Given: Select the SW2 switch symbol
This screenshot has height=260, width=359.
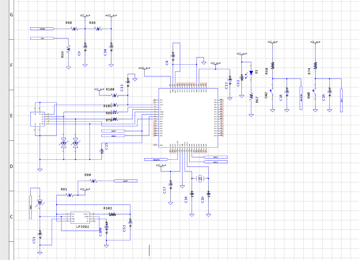Looking at the screenshot, I should [272, 92].
